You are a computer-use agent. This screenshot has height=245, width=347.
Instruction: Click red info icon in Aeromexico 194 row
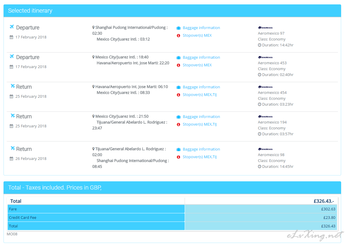coord(178,124)
